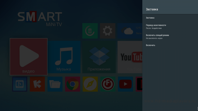Launch the red F power app
The width and height of the screenshot is (198, 111).
pyautogui.click(x=108, y=84)
